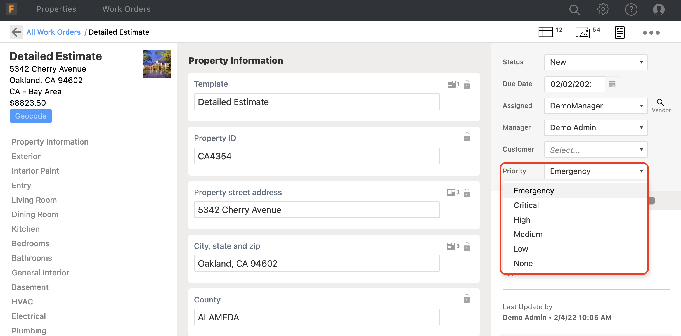Screen dimensions: 681x336
Task: Open the Work Orders top menu
Action: click(126, 9)
